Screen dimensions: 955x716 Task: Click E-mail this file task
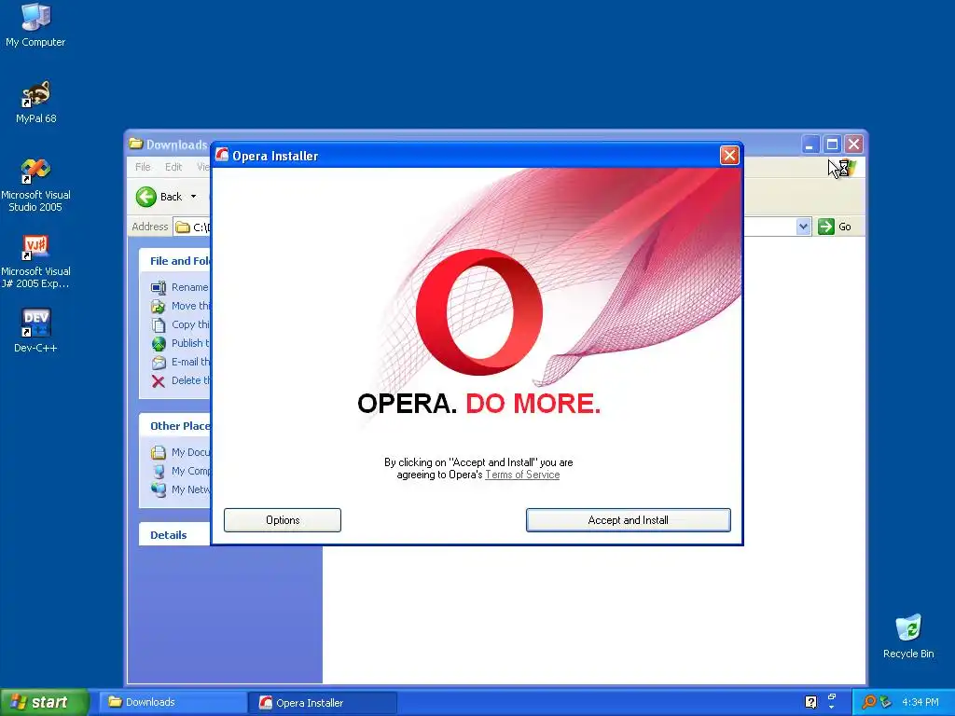181,362
